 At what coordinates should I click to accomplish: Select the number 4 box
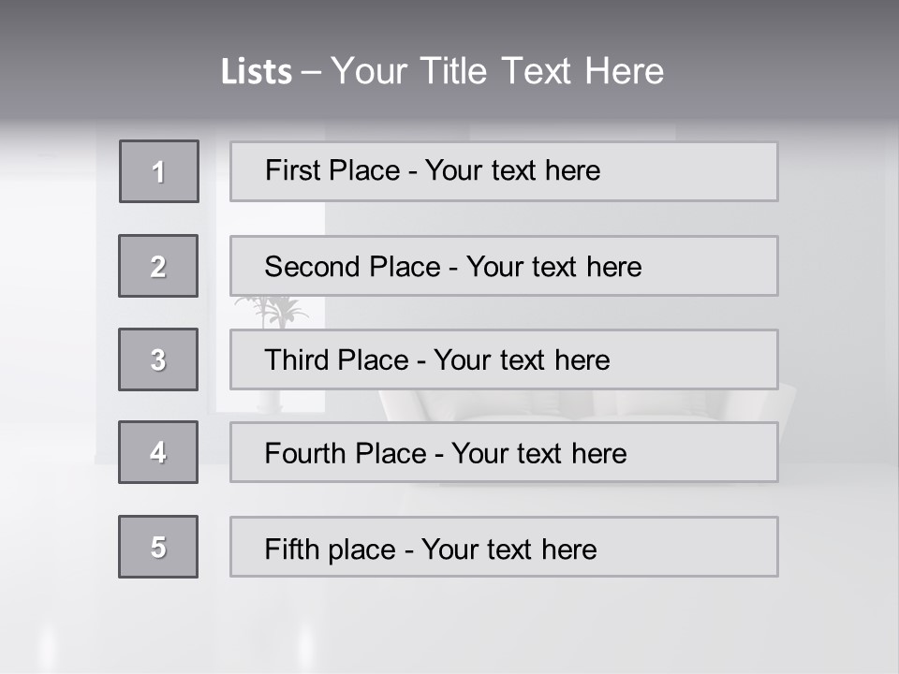158,452
